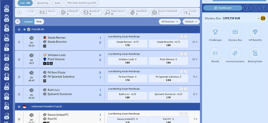Open the Announcements megaphone icon
Image resolution: width=268 pixels, height=123 pixels.
click(x=235, y=53)
